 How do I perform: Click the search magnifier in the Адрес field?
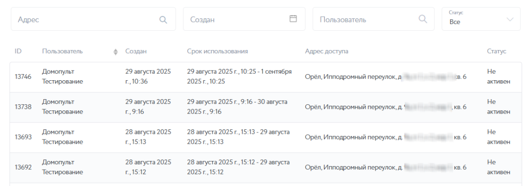click(163, 19)
